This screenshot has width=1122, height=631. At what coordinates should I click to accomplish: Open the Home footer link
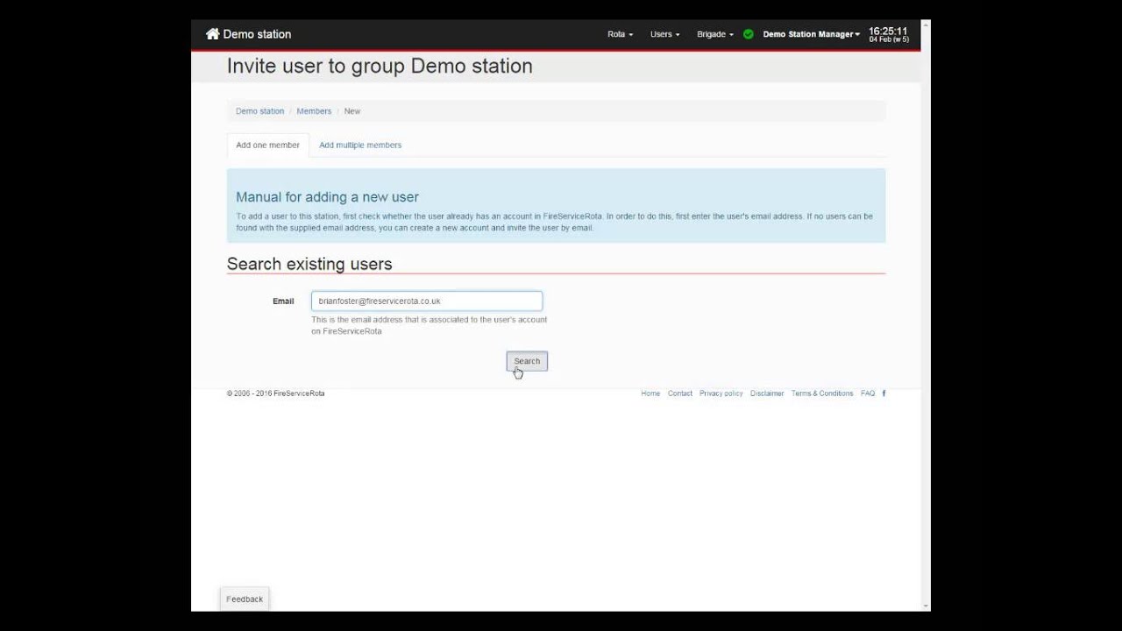click(650, 393)
